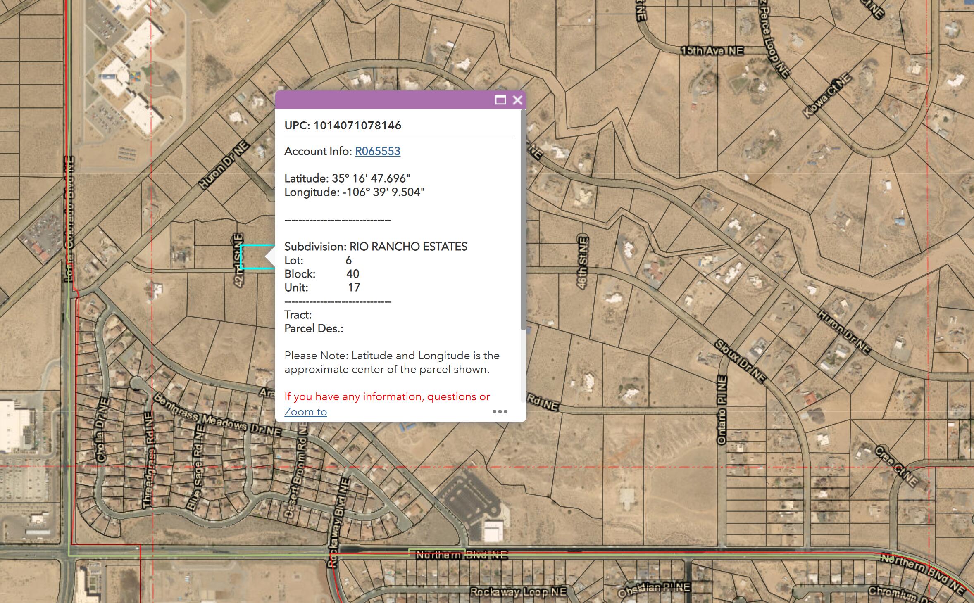Click the Bentgrass Meadows Dr NE label
974x603 pixels.
coord(217,415)
